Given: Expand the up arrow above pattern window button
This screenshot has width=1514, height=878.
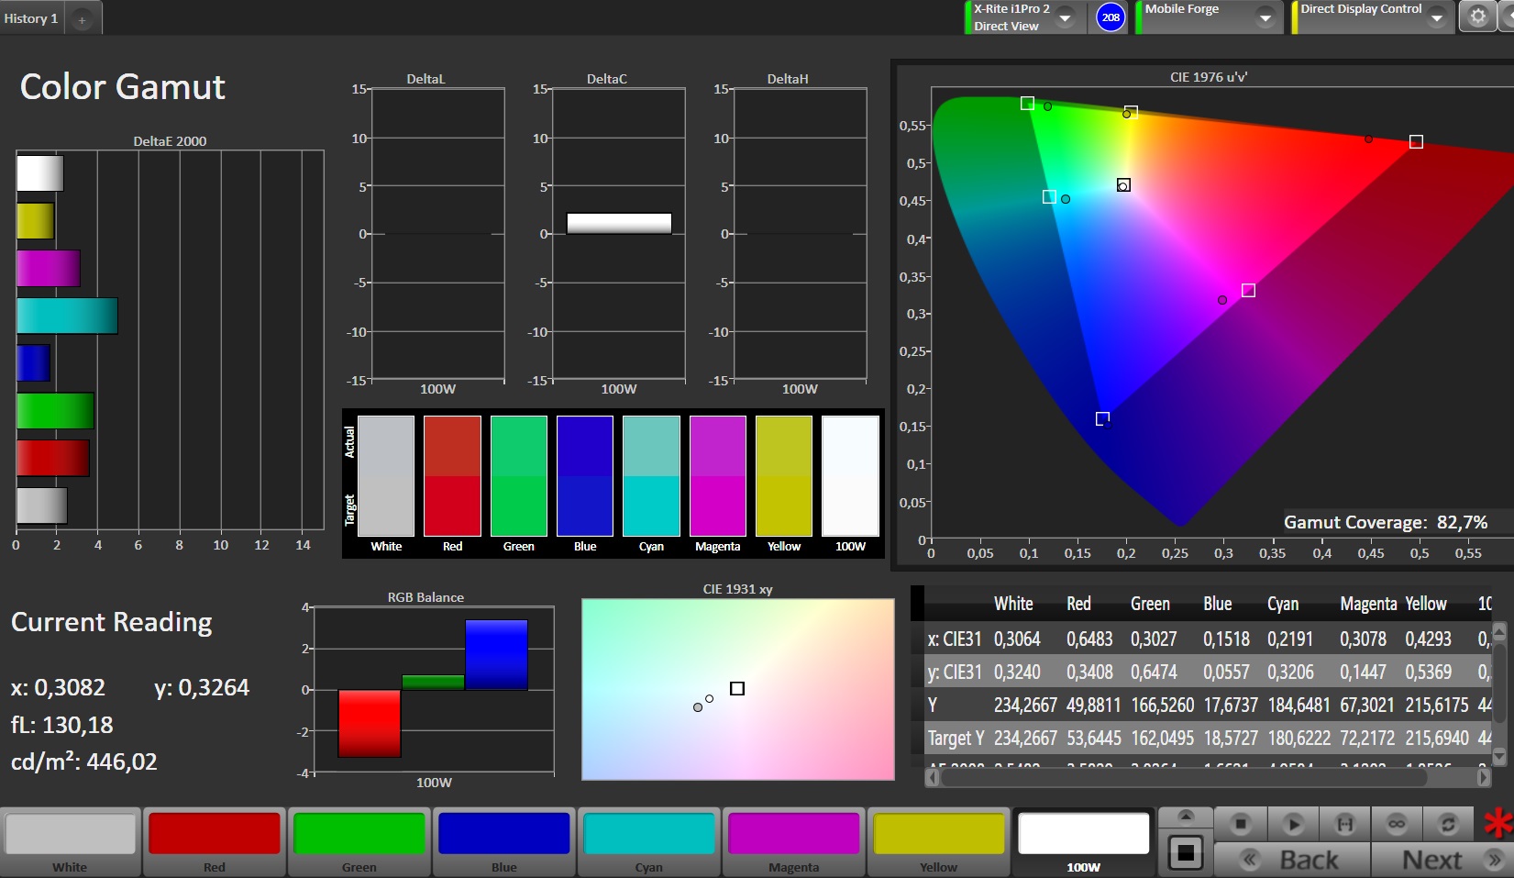Looking at the screenshot, I should click(x=1186, y=817).
